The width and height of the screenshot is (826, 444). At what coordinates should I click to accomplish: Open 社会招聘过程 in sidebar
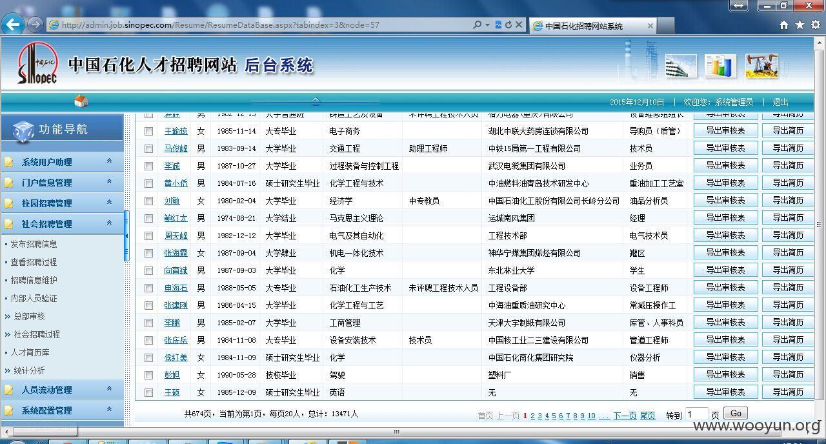(x=37, y=334)
